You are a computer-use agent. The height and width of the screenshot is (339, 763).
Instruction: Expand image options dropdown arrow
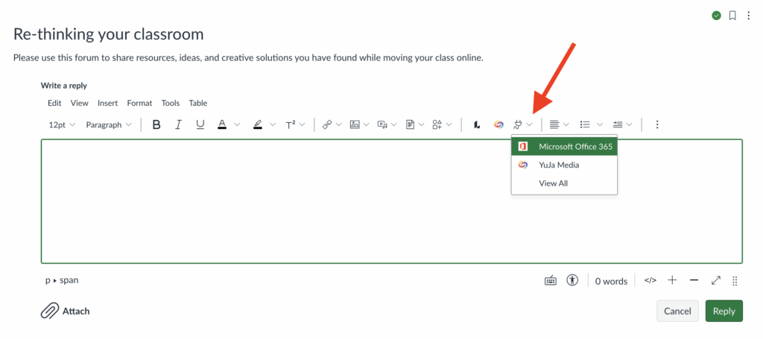[x=367, y=125]
